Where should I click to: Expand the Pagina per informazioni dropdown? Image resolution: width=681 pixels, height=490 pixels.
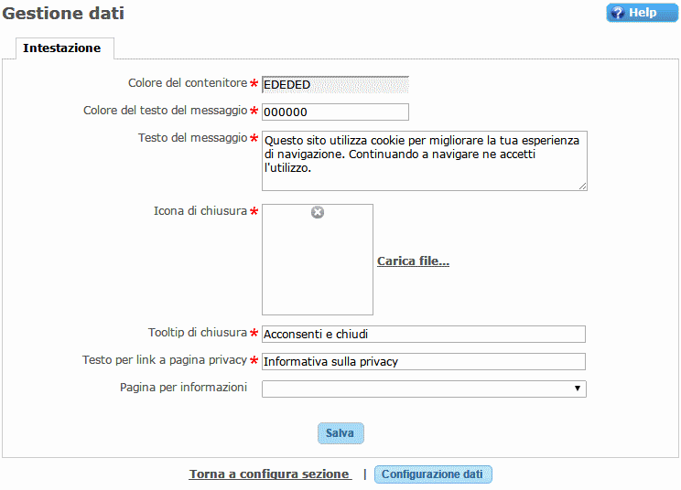click(x=424, y=389)
